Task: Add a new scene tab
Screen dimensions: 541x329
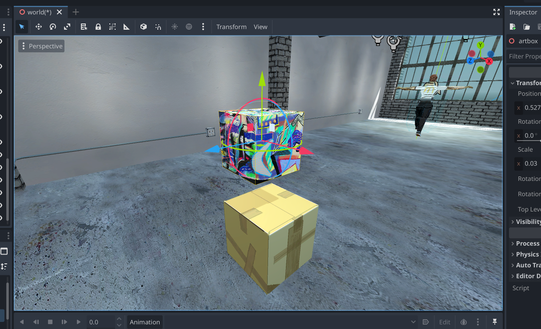Action: [76, 12]
